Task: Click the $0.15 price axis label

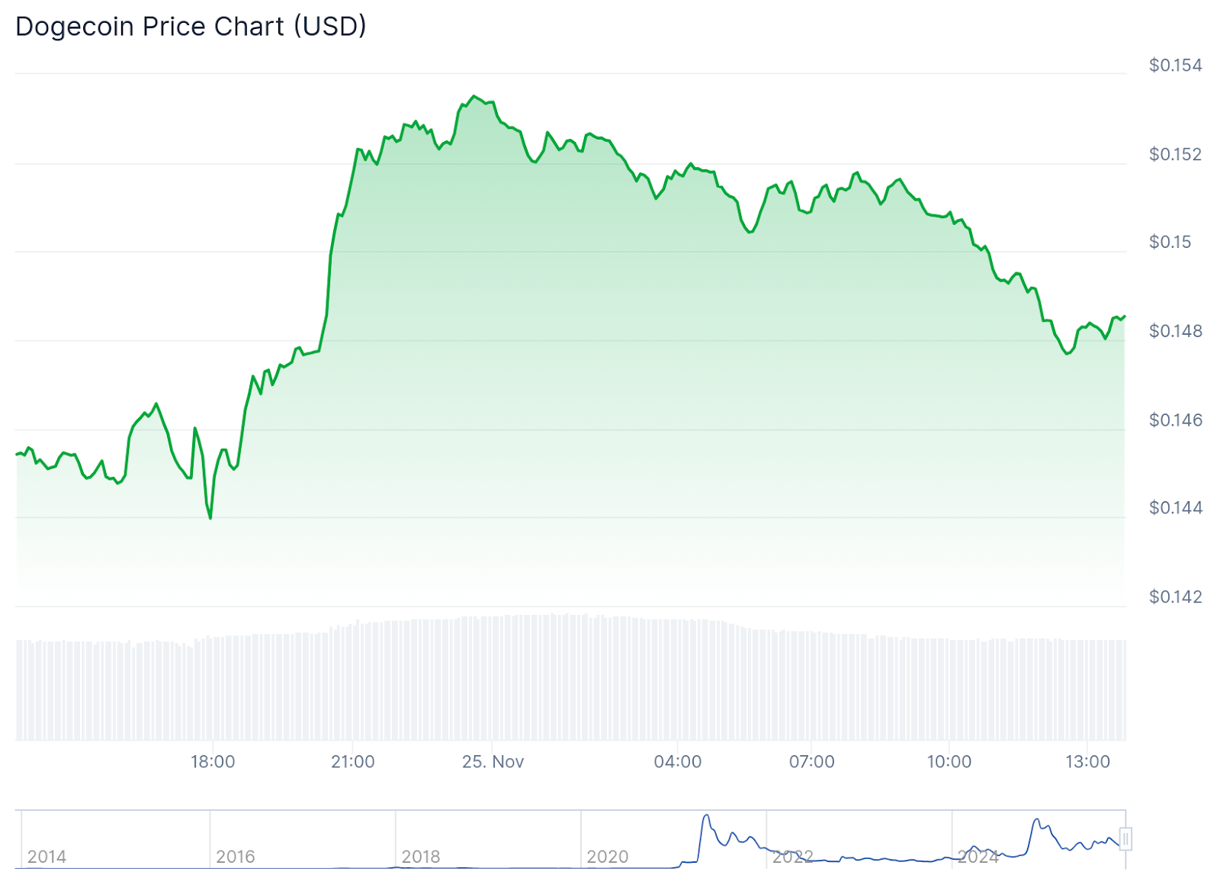Action: click(1170, 242)
